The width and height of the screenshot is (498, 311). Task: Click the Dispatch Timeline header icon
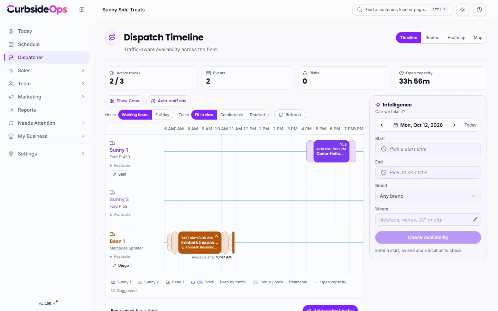tap(112, 37)
